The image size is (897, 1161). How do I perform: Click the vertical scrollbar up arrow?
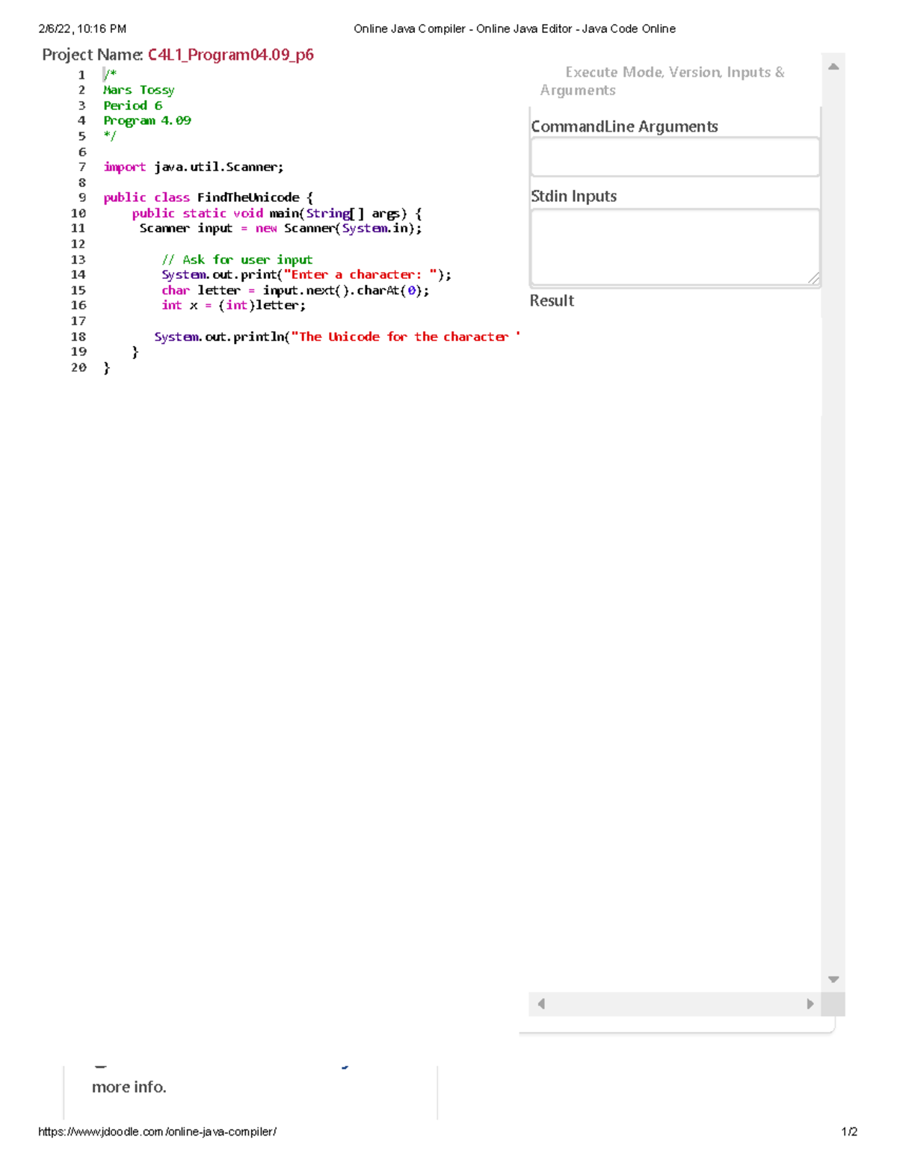coord(833,67)
